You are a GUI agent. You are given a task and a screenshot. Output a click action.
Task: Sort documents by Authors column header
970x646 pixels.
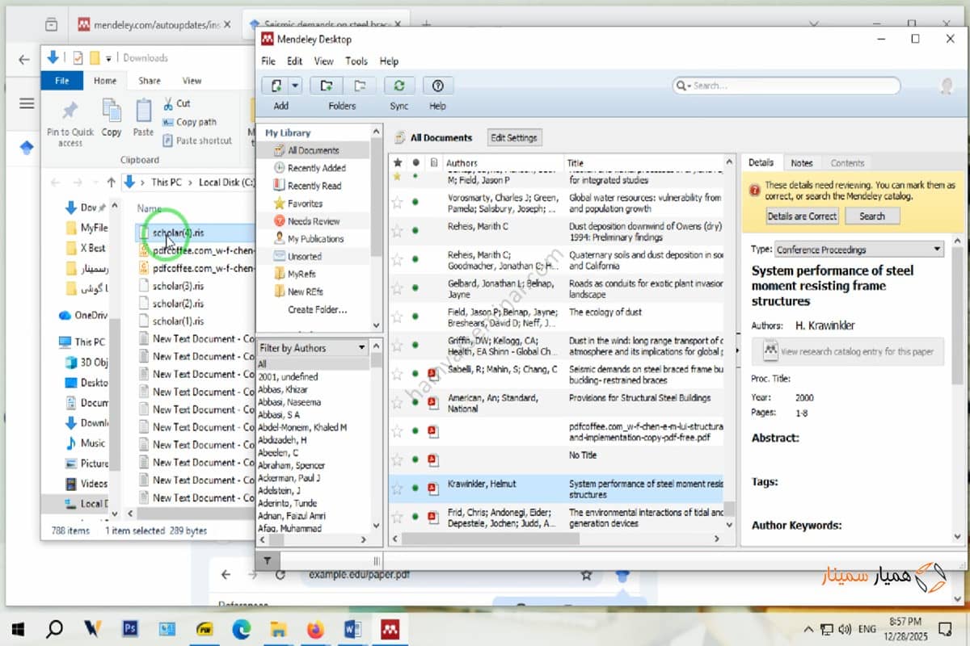tap(503, 162)
